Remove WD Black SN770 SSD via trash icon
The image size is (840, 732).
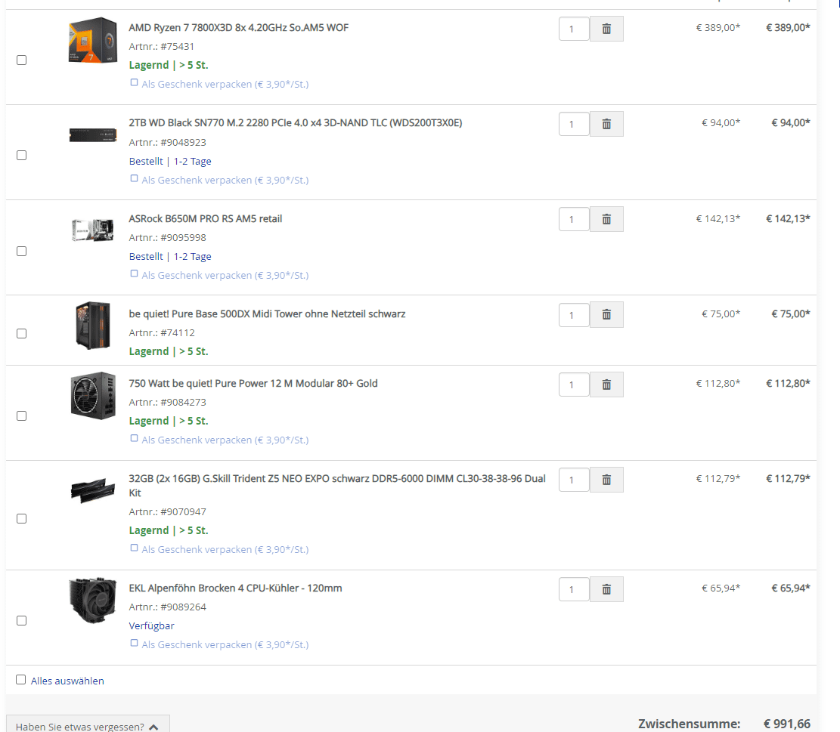pyautogui.click(x=606, y=124)
